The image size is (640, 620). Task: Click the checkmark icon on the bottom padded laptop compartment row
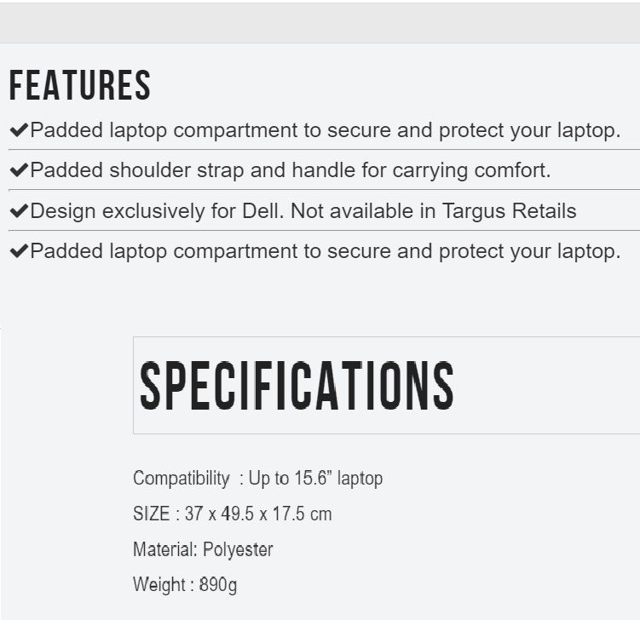[19, 250]
